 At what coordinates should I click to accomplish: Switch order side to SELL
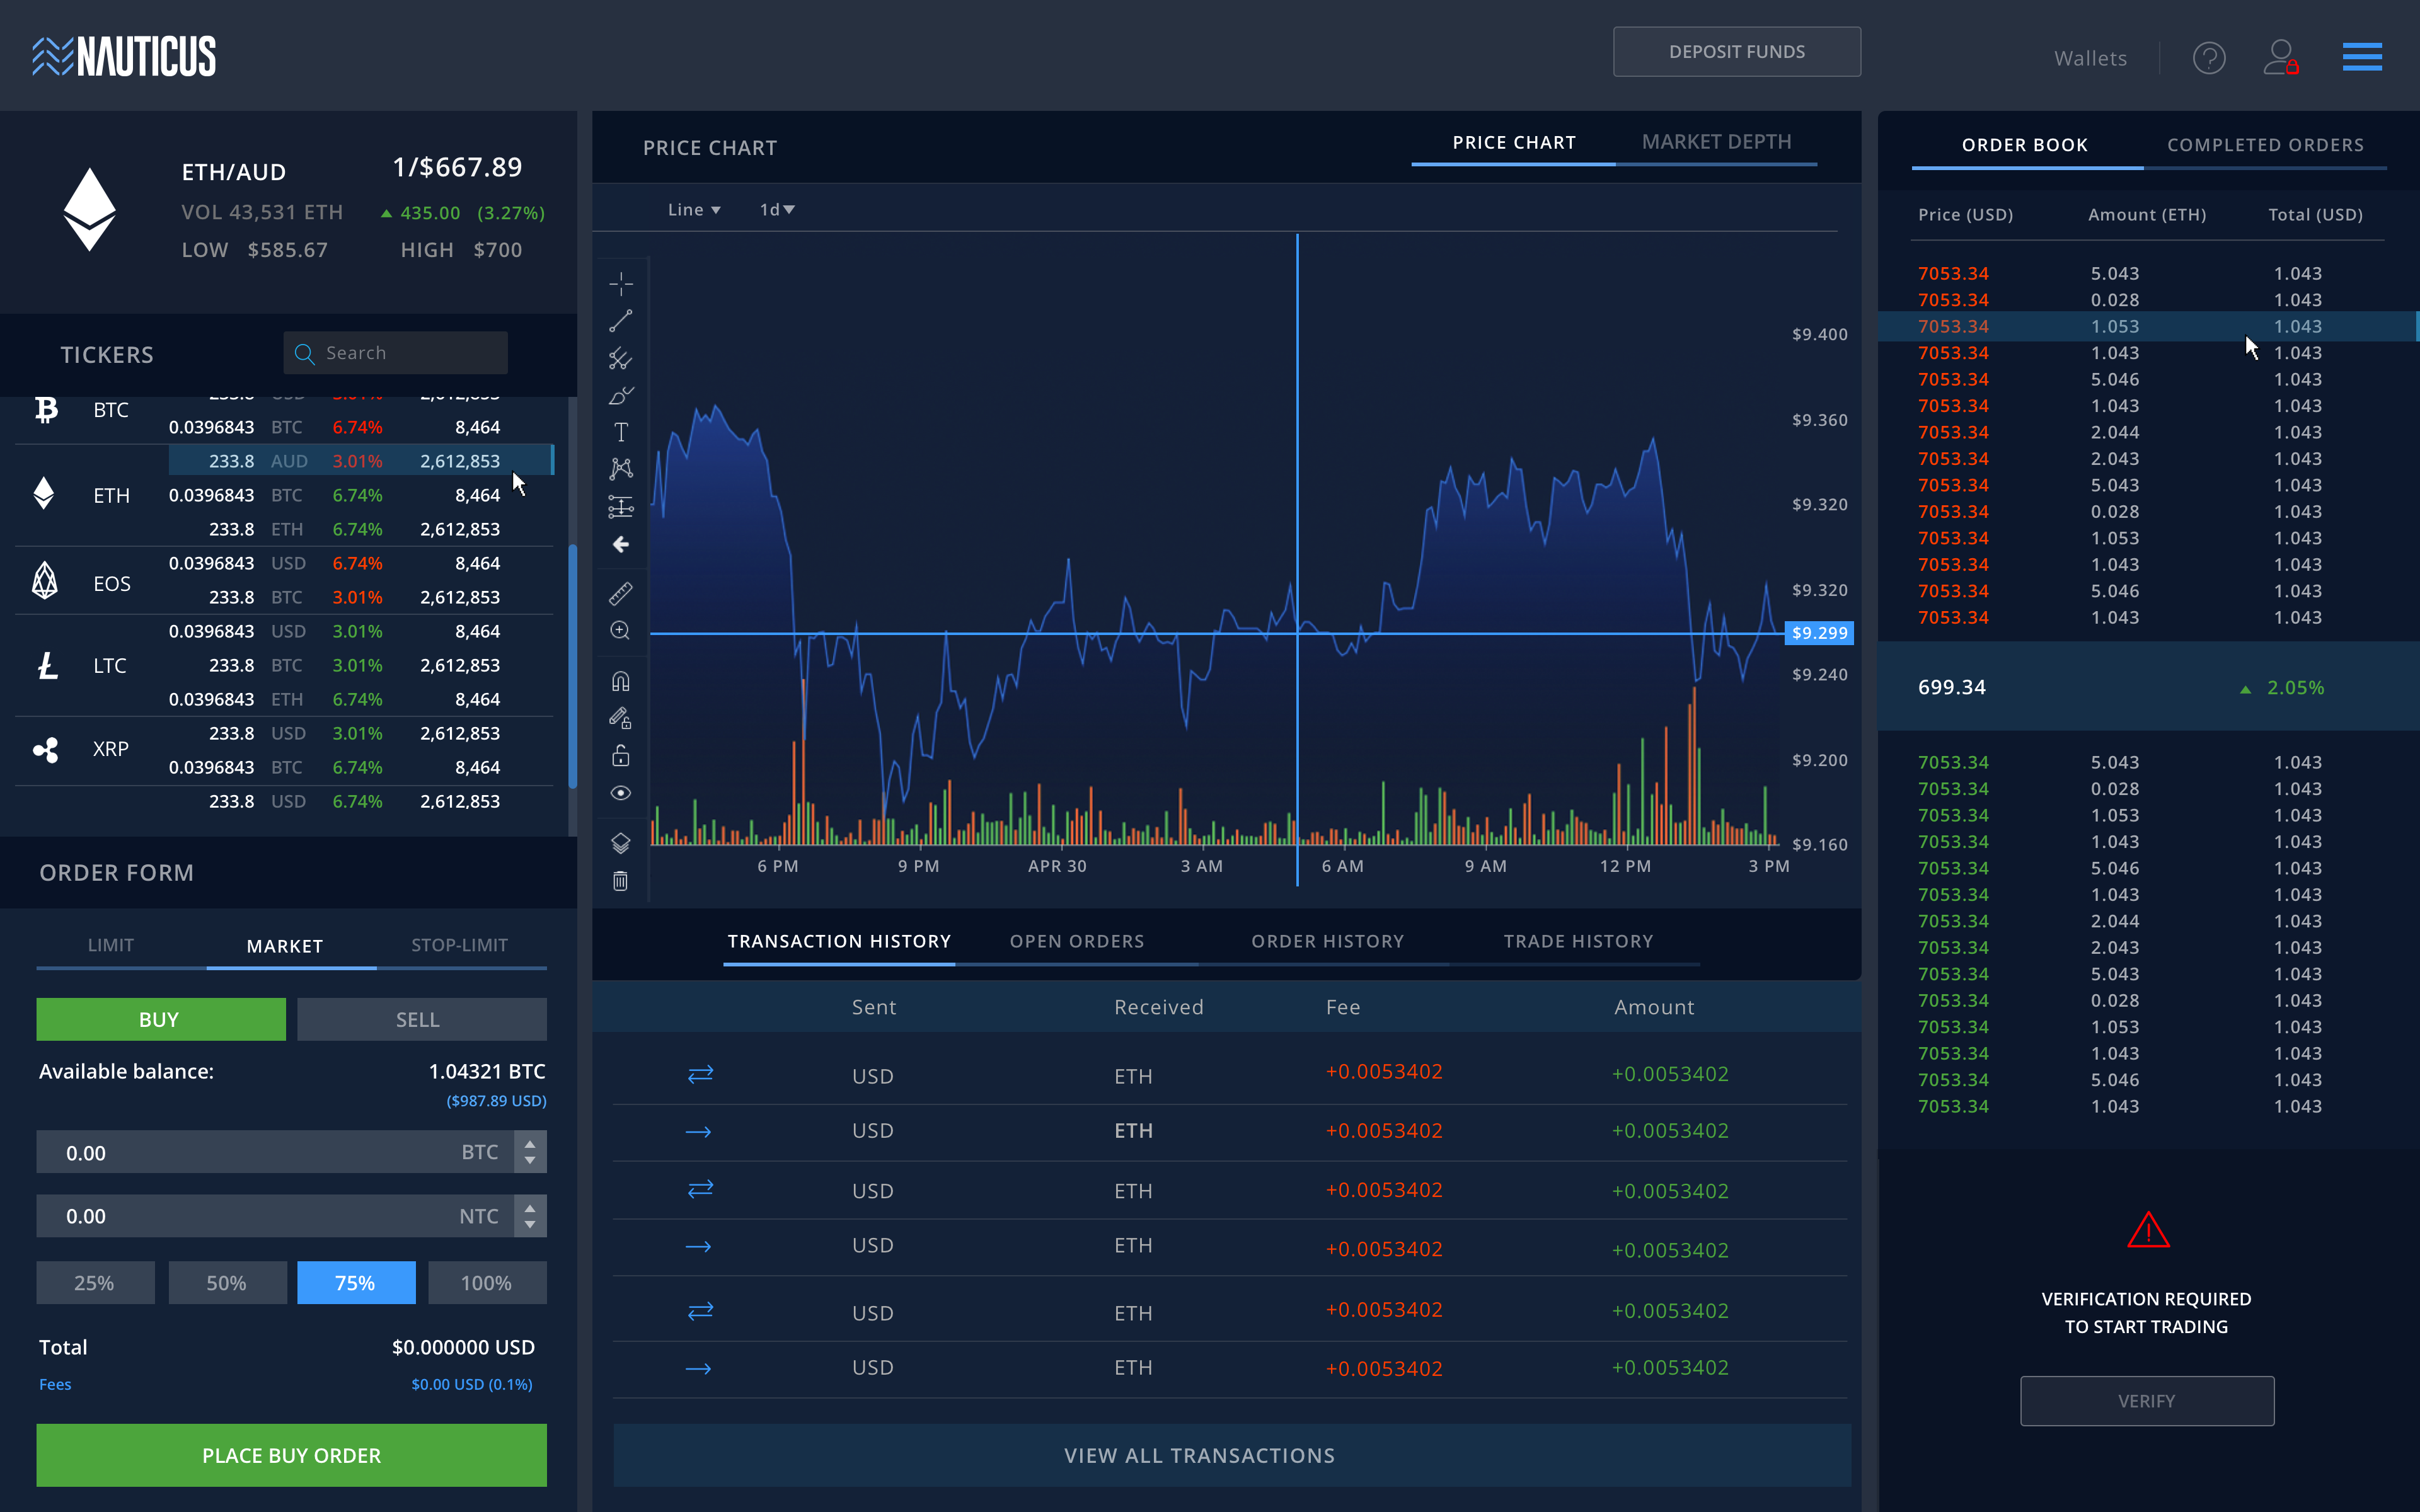pyautogui.click(x=421, y=1019)
